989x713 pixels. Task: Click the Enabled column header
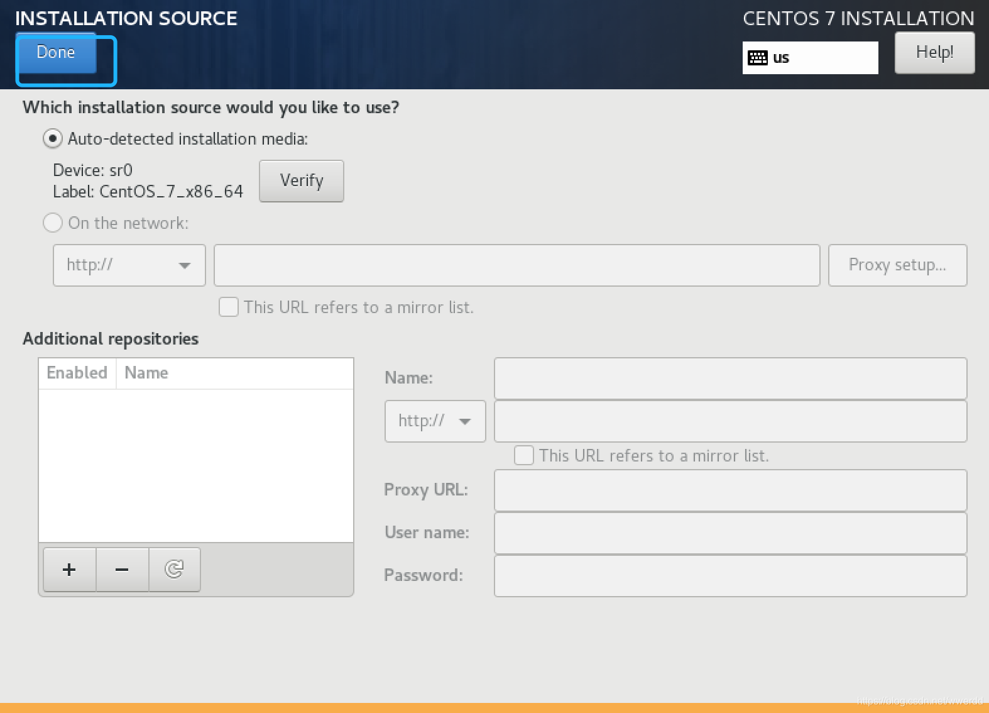(77, 373)
